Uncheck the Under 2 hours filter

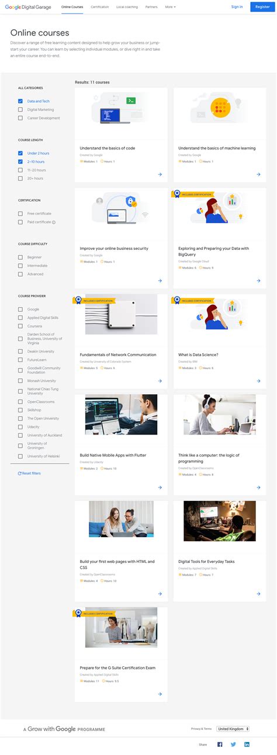pos(20,153)
